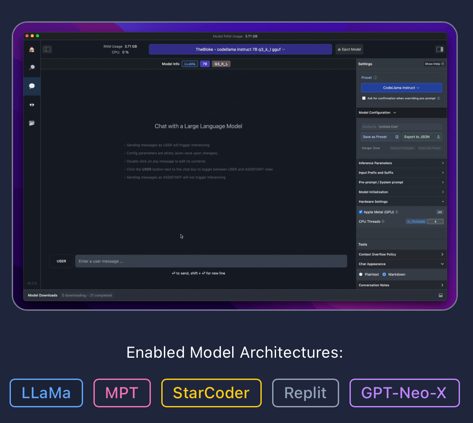473x423 pixels.
Task: Expand Input Prefix and Suffix section
Action: 401,173
